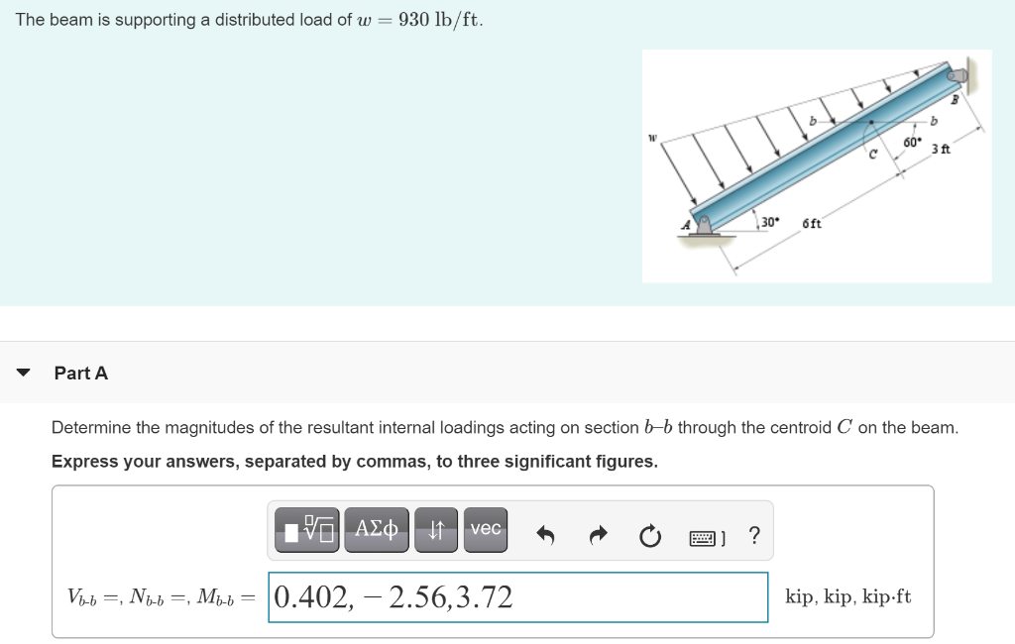Collapse Part A using the disclosure triangle

(23, 372)
